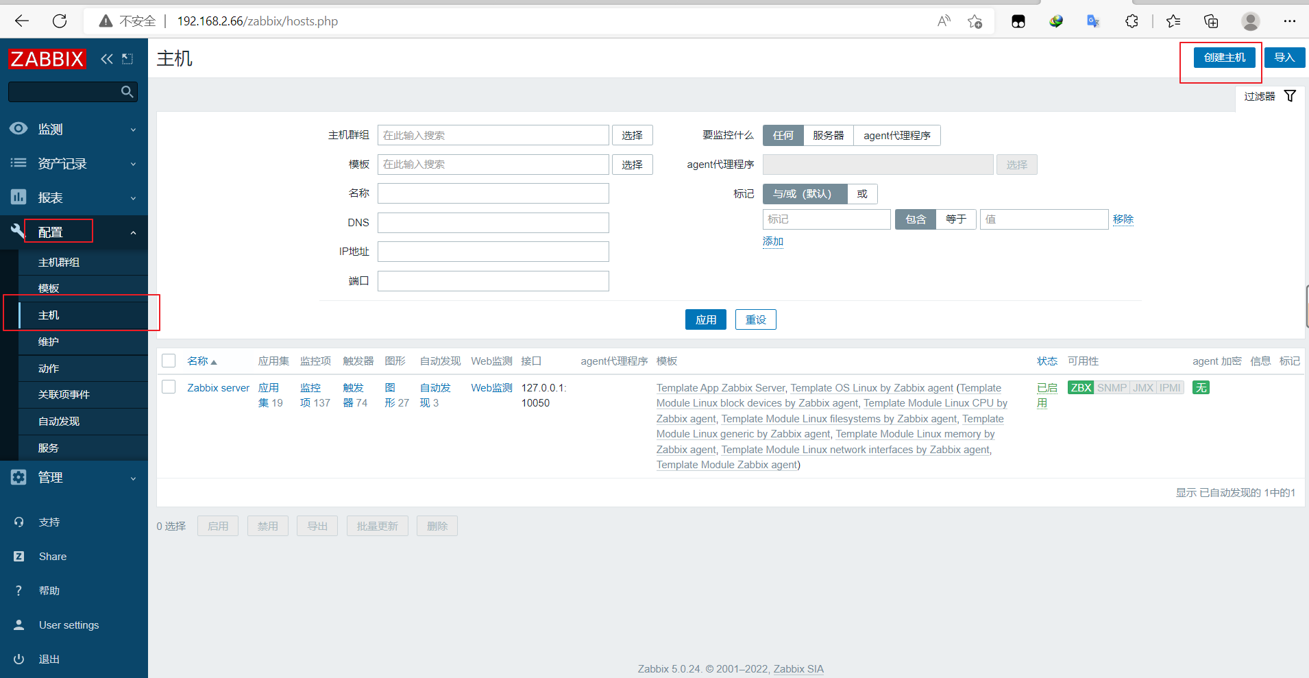This screenshot has height=678, width=1309.
Task: Open the favorites list icon
Action: (x=1173, y=21)
